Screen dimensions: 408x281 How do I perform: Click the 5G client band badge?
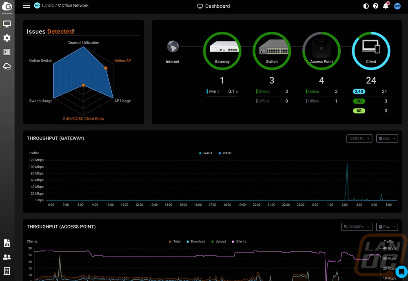359,101
